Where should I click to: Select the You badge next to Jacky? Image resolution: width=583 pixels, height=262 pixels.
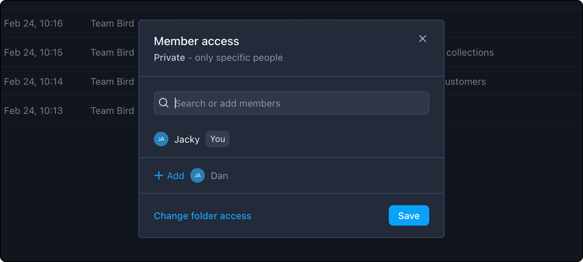pos(217,139)
